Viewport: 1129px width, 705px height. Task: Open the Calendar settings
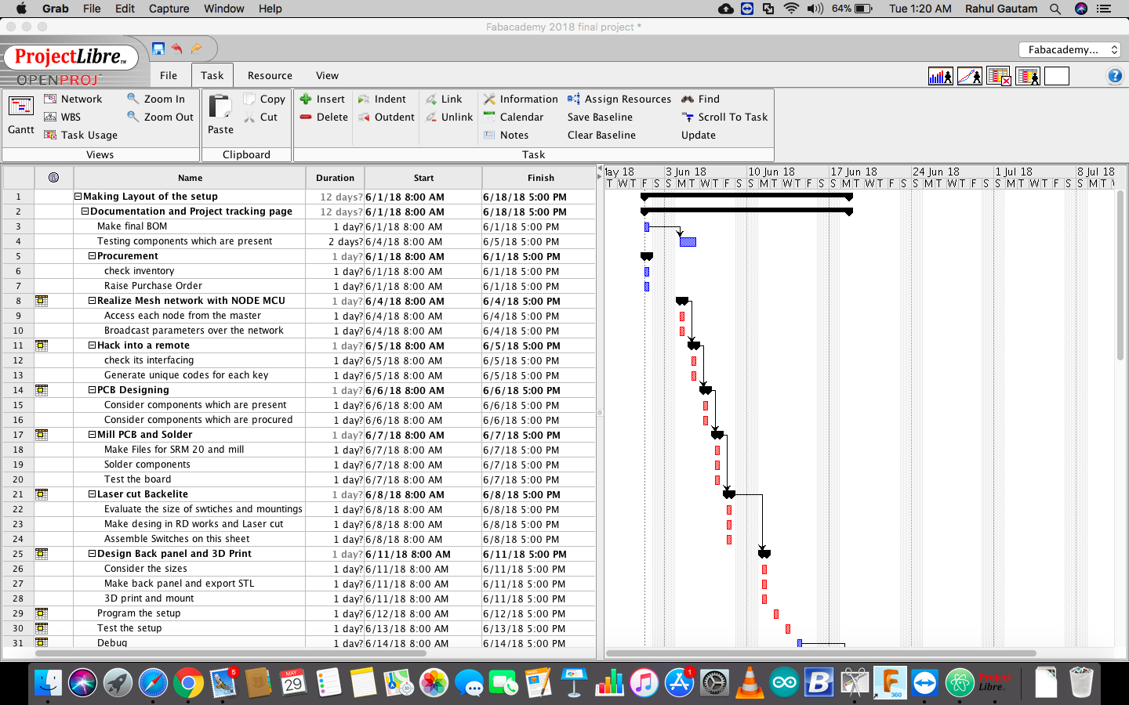tap(513, 117)
